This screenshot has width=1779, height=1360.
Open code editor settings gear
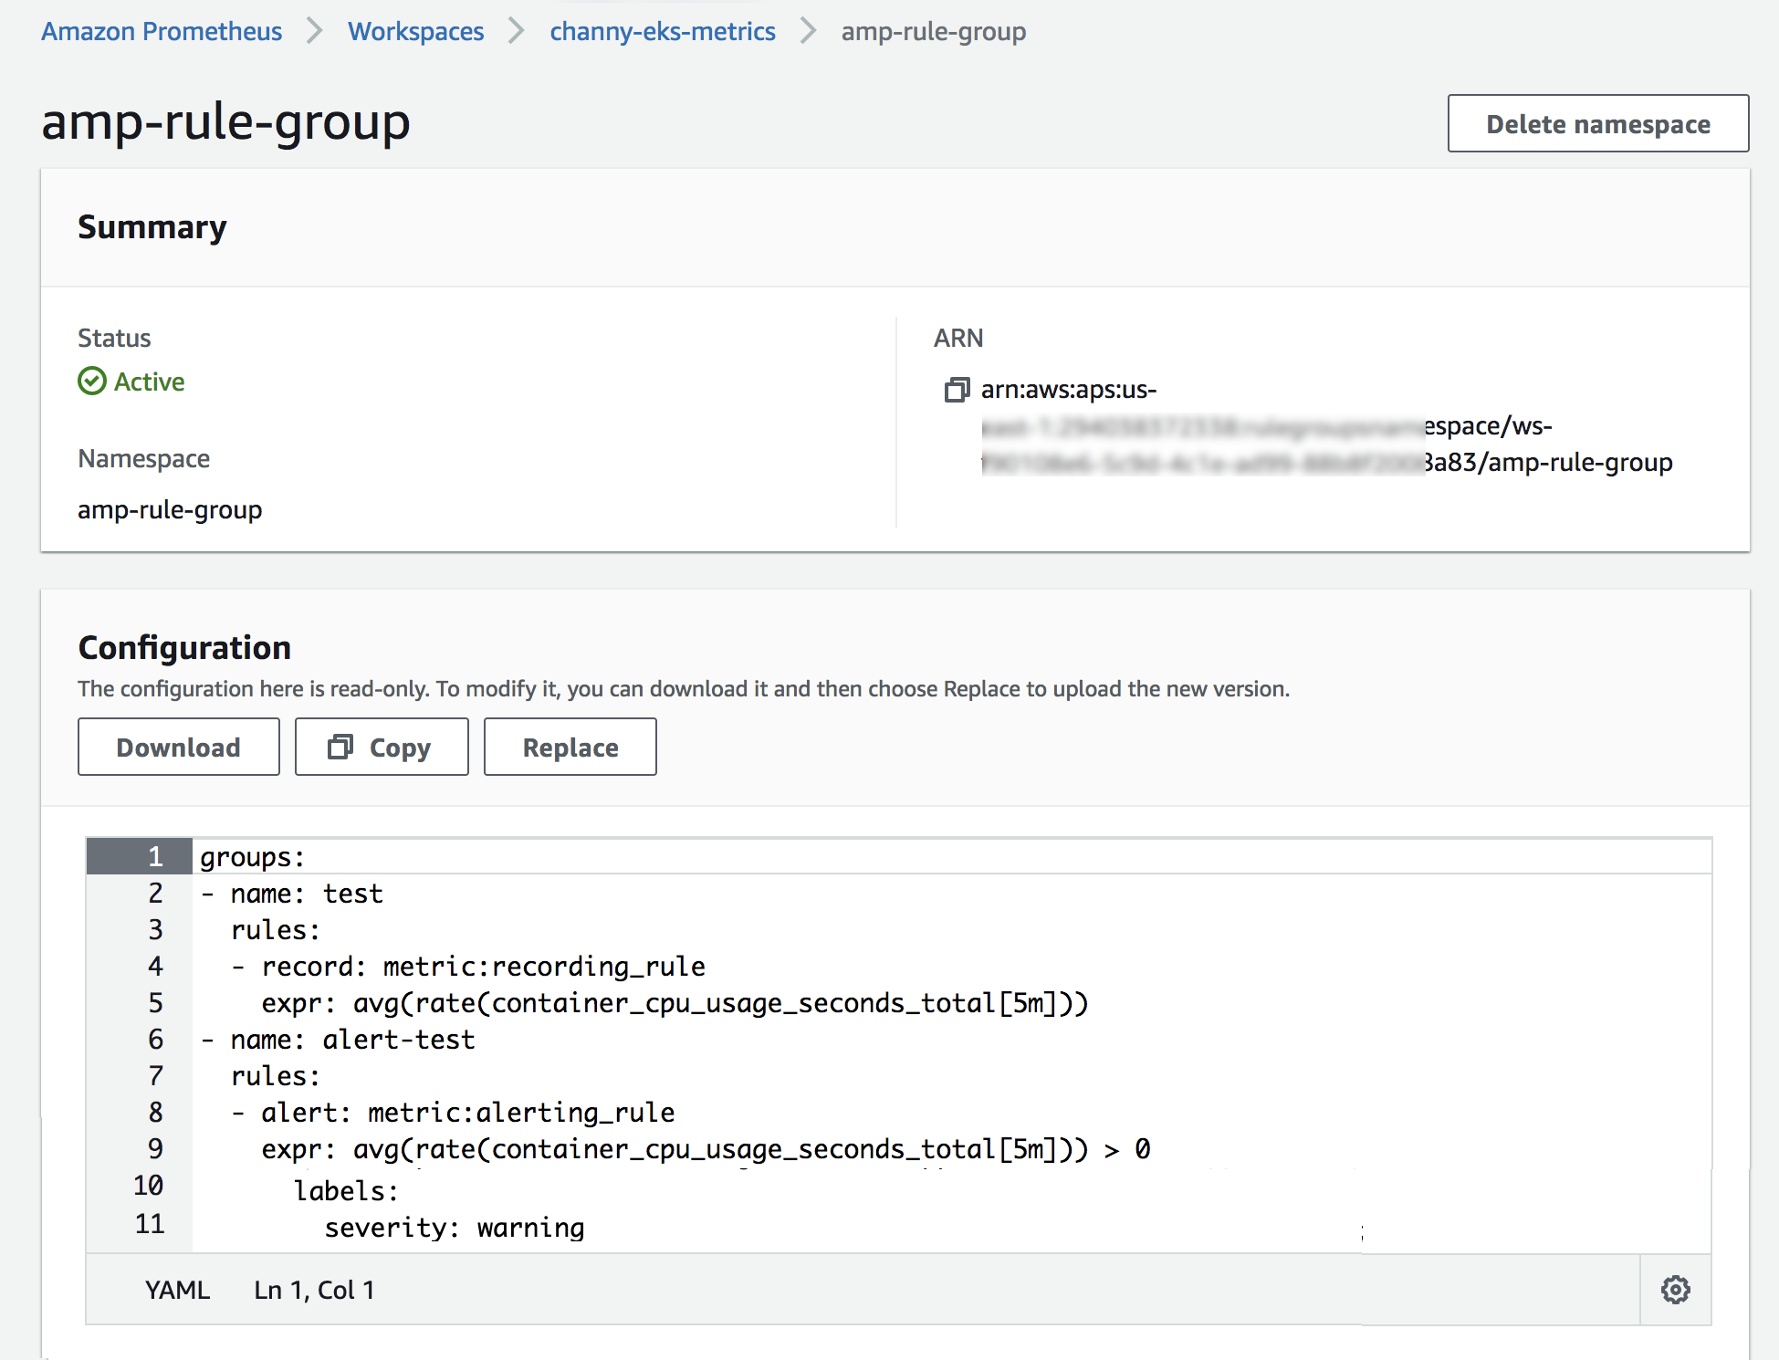coord(1675,1290)
